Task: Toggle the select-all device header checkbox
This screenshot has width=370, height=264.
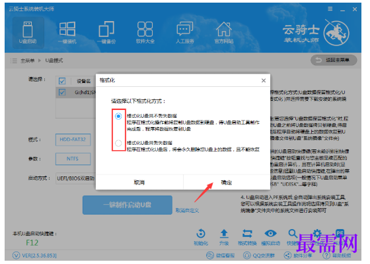Action: (62, 81)
